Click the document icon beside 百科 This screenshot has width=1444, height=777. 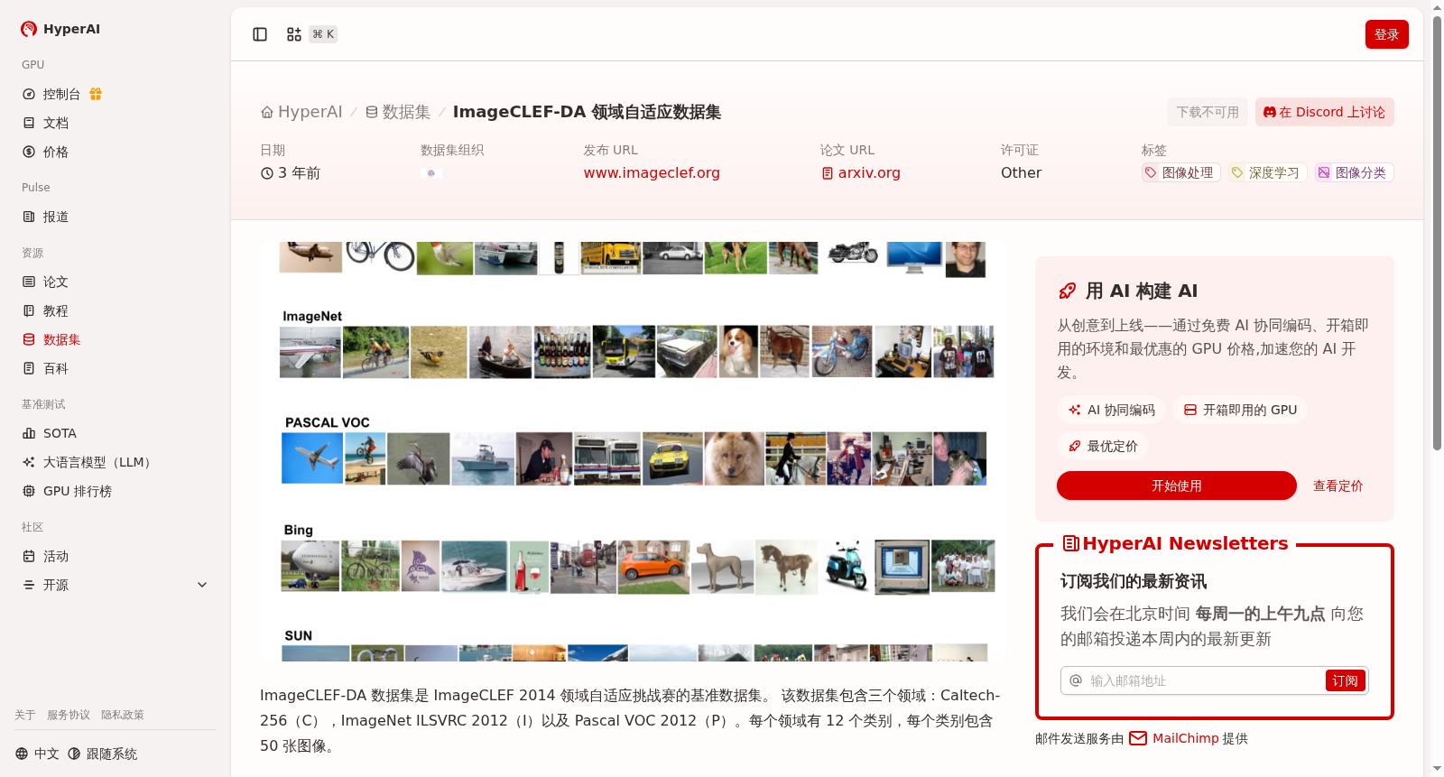pyautogui.click(x=29, y=368)
